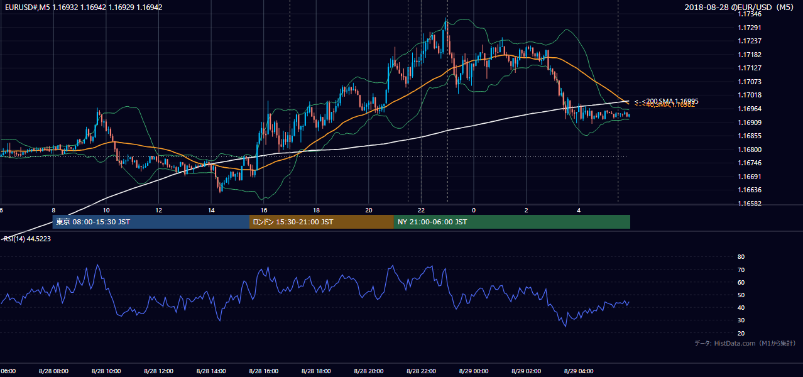Click price level 1.17182 on the axis

click(749, 55)
